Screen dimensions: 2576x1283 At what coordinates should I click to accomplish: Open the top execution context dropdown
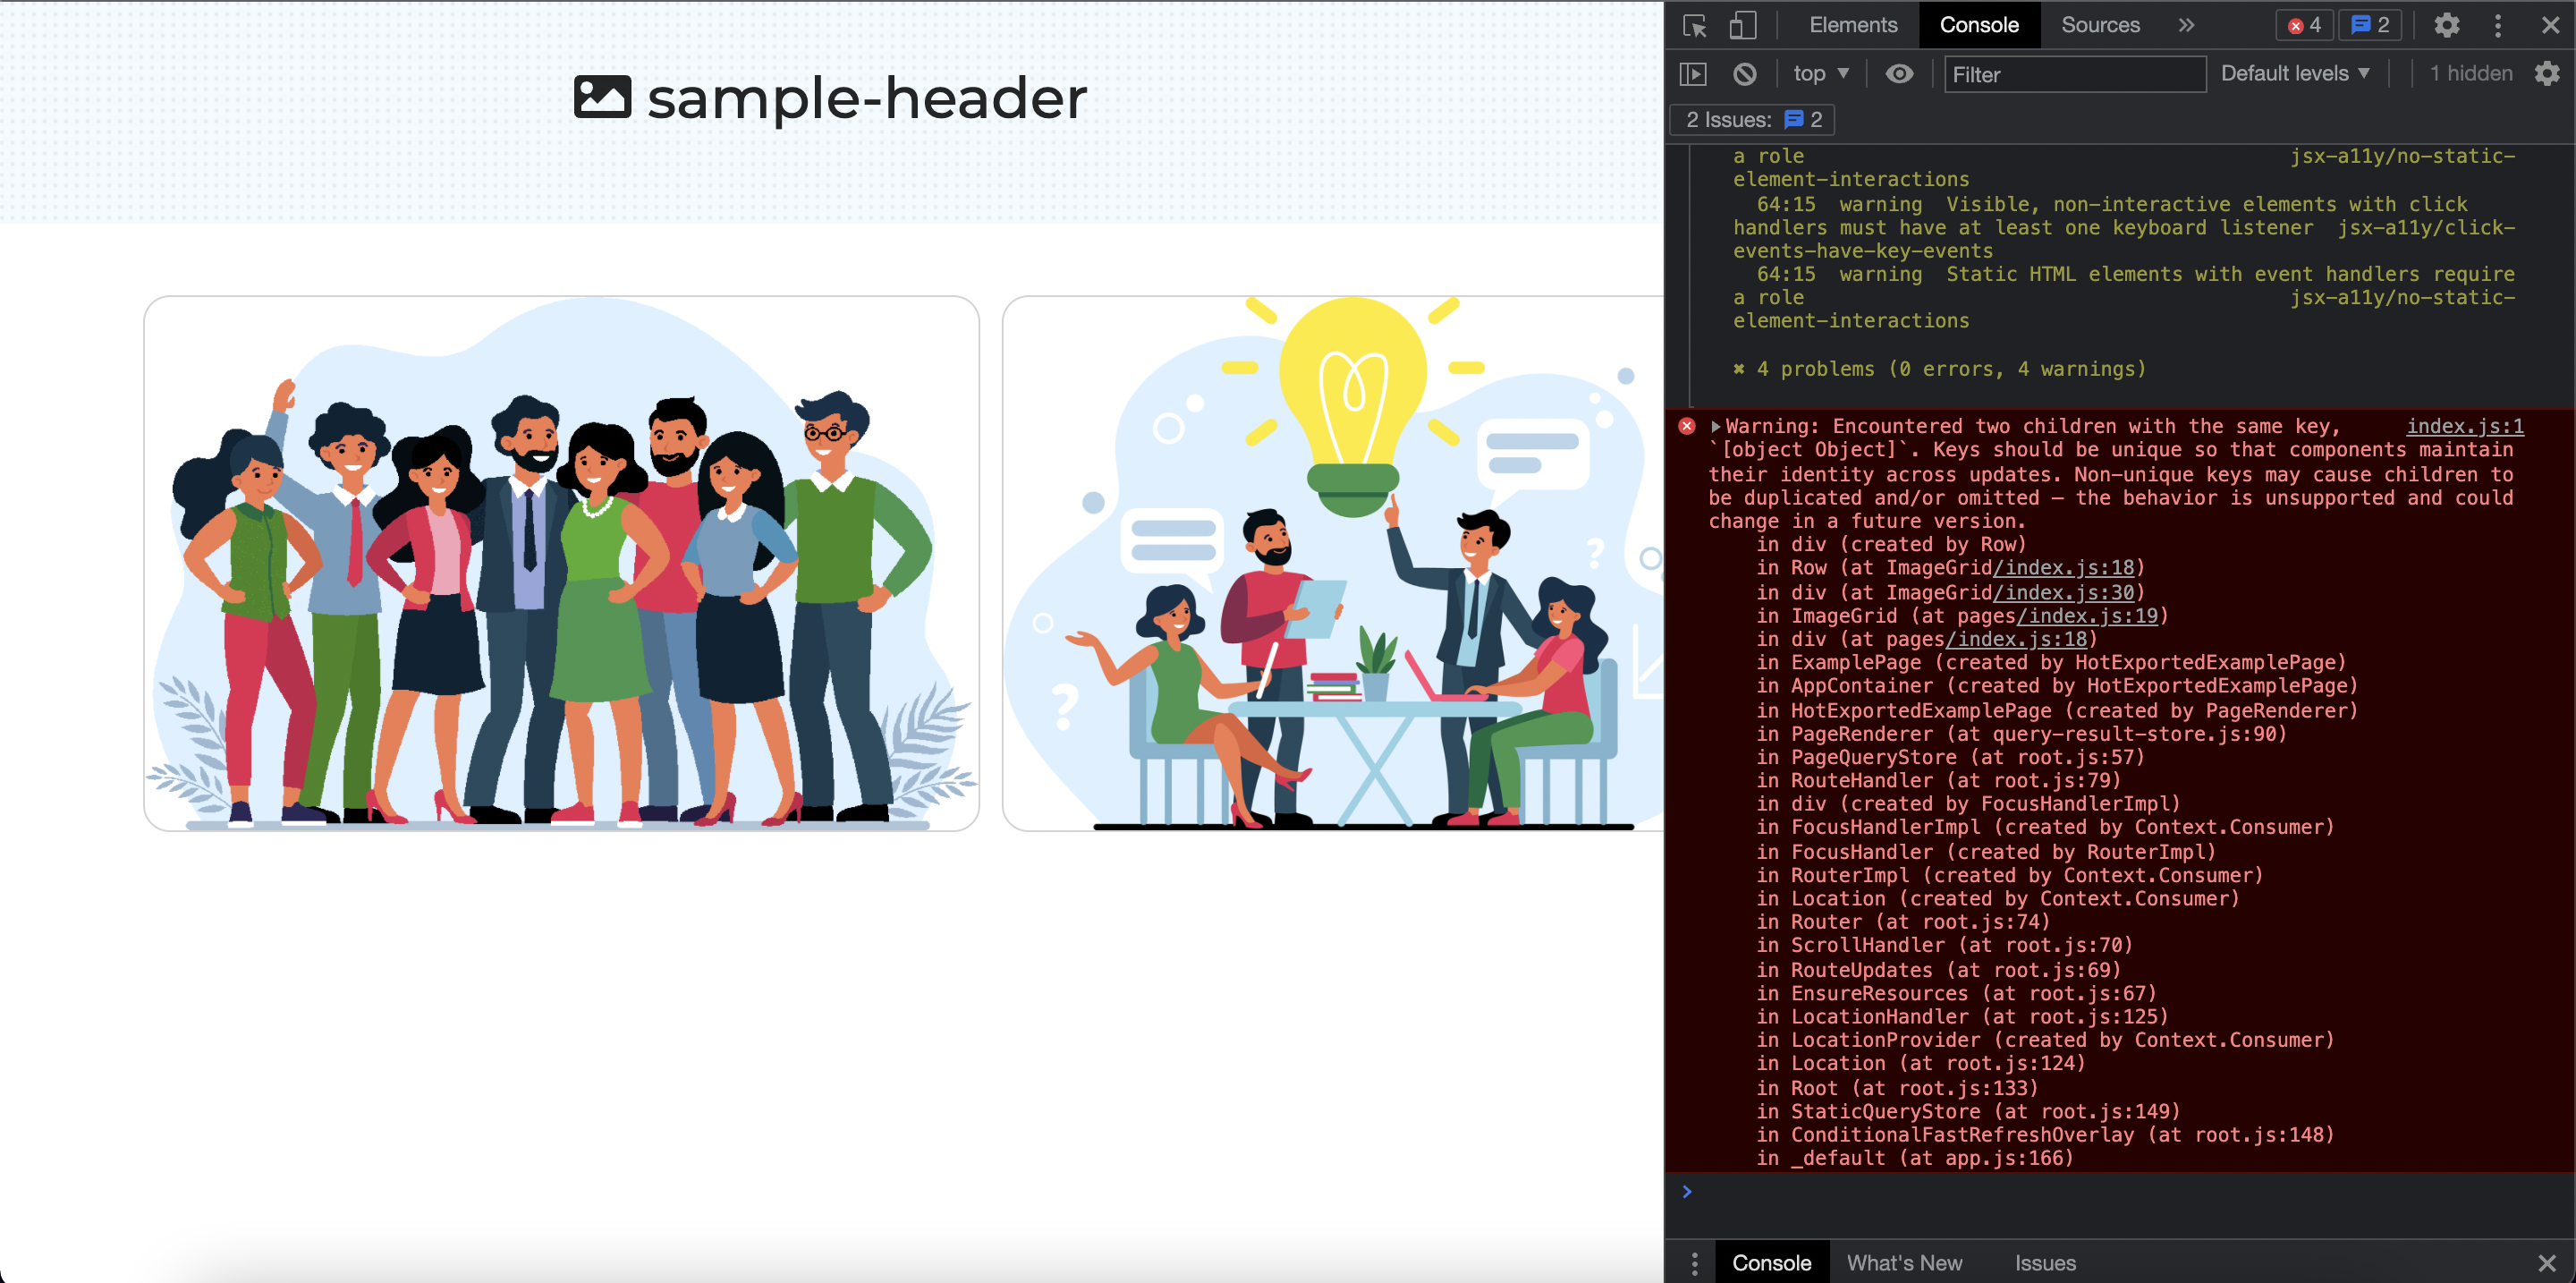click(1820, 73)
